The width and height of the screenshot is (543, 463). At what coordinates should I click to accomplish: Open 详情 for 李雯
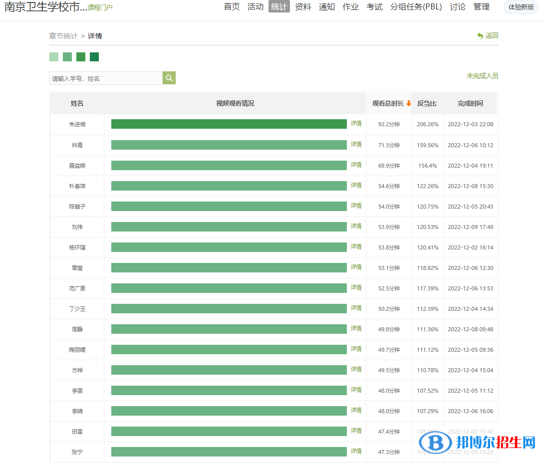point(356,390)
